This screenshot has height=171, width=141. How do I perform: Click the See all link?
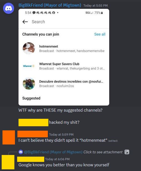click(x=100, y=34)
